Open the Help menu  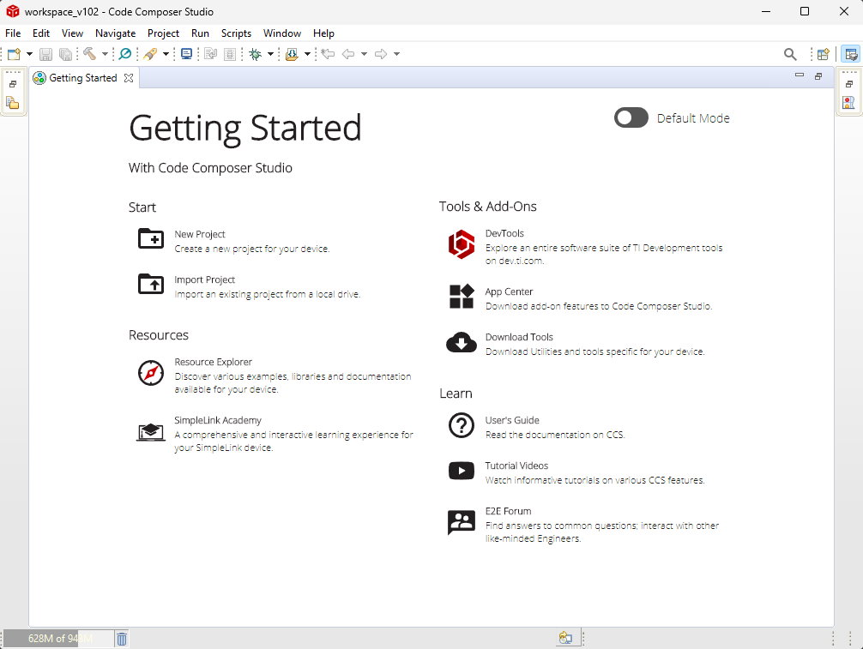pos(323,33)
